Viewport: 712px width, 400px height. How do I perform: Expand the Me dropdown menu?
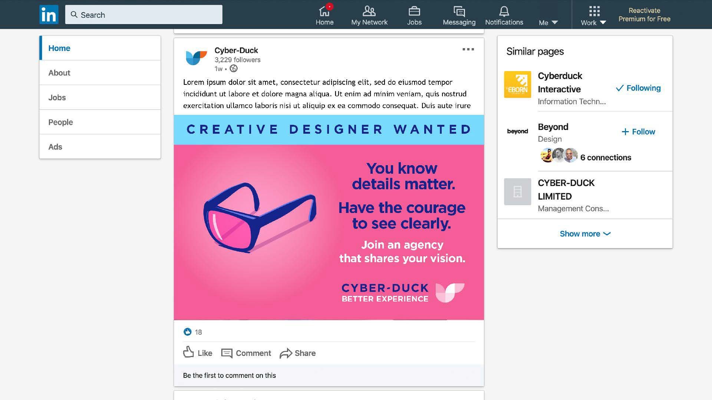click(548, 23)
